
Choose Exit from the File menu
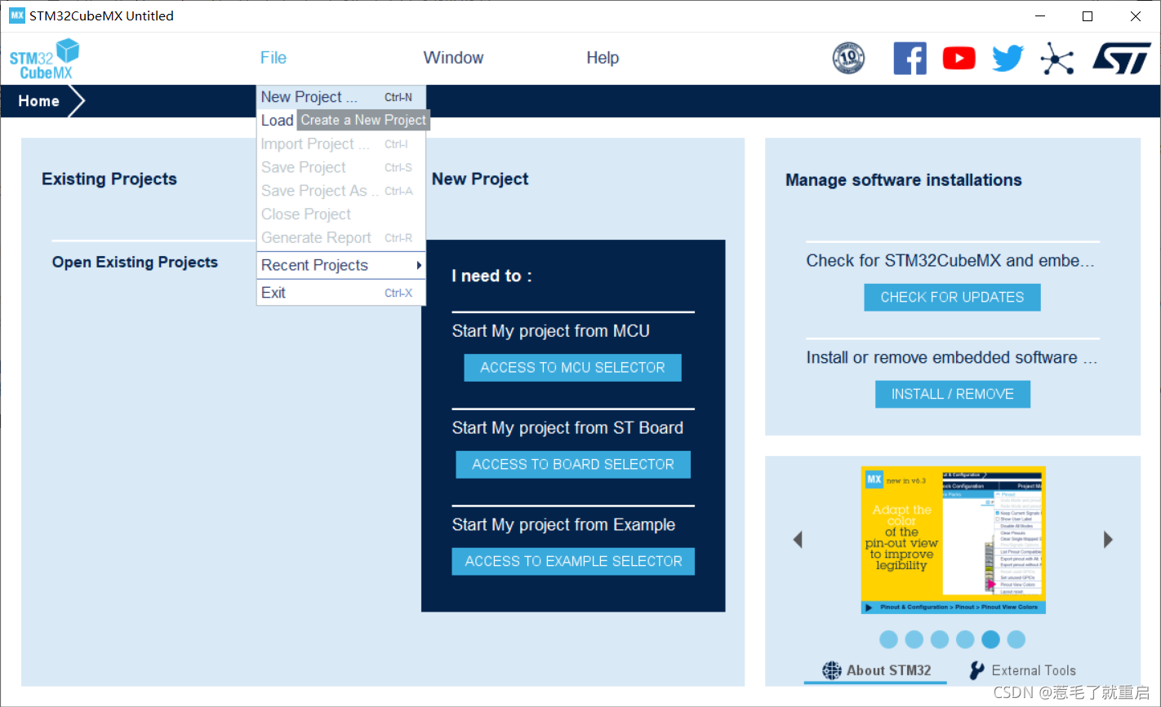pyautogui.click(x=341, y=293)
